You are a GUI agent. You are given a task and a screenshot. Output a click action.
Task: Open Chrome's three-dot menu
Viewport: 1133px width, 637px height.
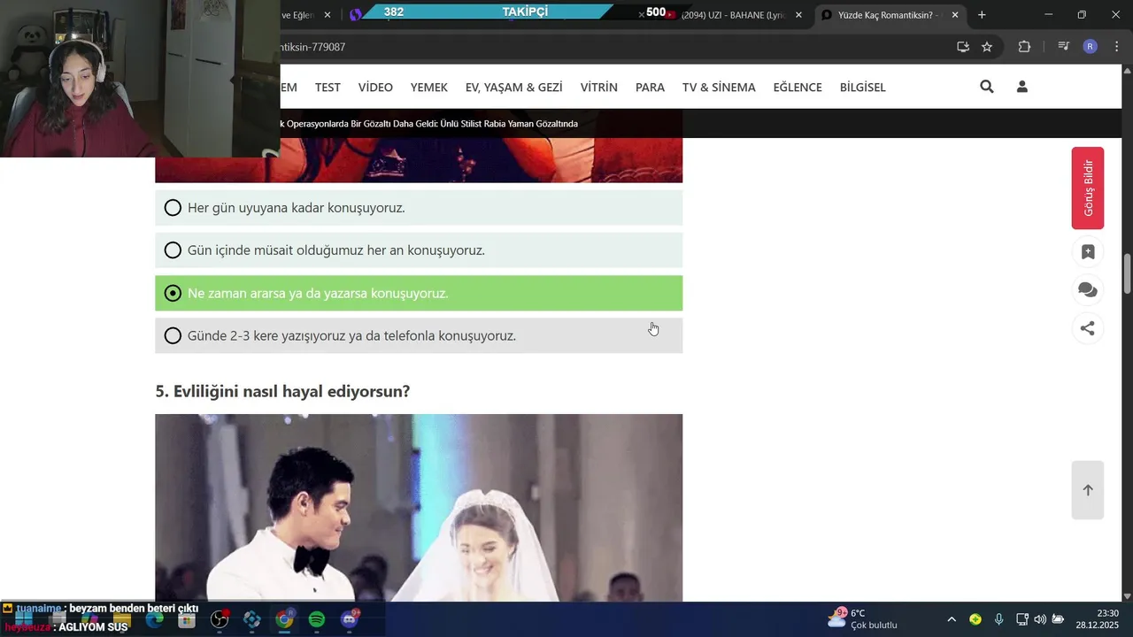tap(1115, 47)
